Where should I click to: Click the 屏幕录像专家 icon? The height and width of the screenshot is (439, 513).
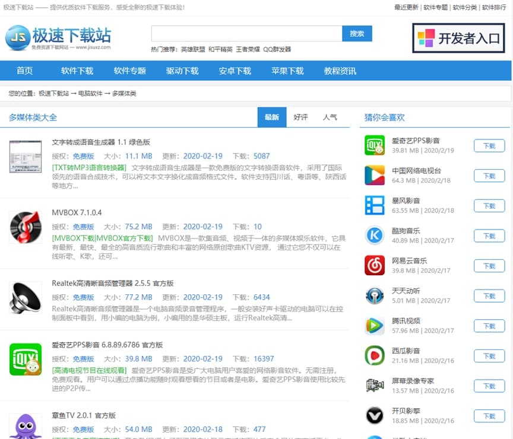pyautogui.click(x=375, y=386)
